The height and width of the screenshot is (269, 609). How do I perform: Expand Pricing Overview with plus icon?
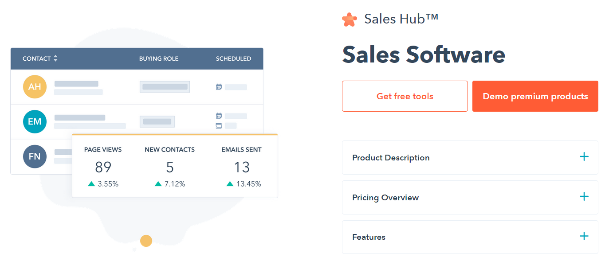click(584, 197)
